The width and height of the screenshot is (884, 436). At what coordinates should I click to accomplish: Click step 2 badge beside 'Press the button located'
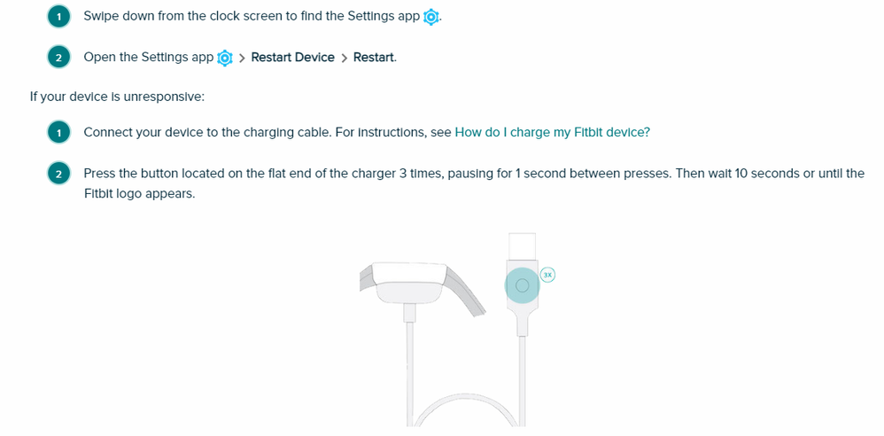(x=58, y=174)
